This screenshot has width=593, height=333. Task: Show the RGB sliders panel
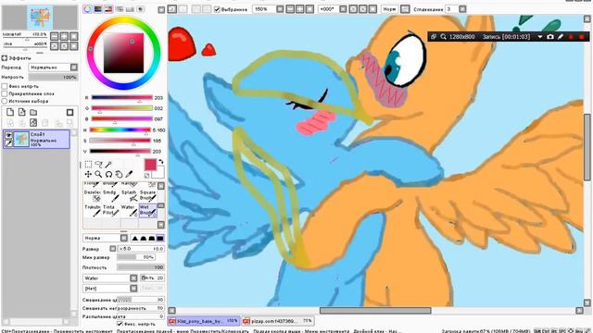tap(98, 9)
